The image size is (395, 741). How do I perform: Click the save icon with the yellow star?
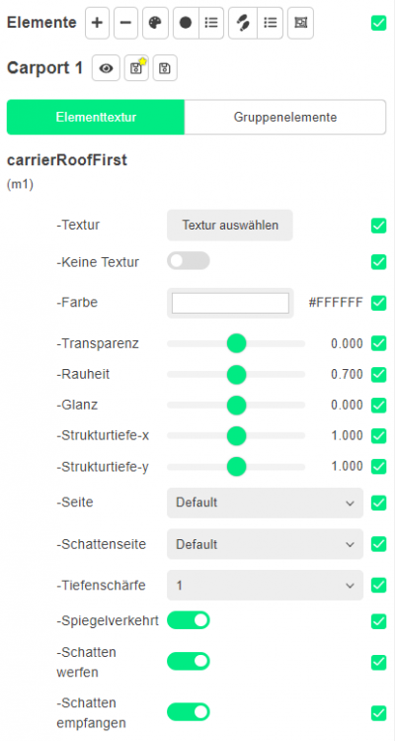click(x=136, y=68)
